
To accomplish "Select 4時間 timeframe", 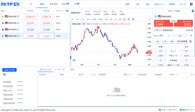I will point(100,20).
